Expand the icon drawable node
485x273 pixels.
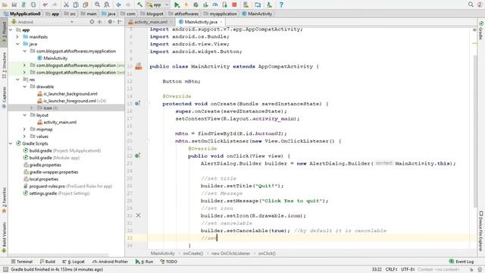pos(31,108)
